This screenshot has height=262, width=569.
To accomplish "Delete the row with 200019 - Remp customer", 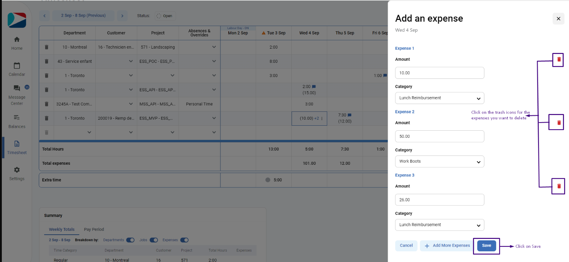I will pos(47,118).
